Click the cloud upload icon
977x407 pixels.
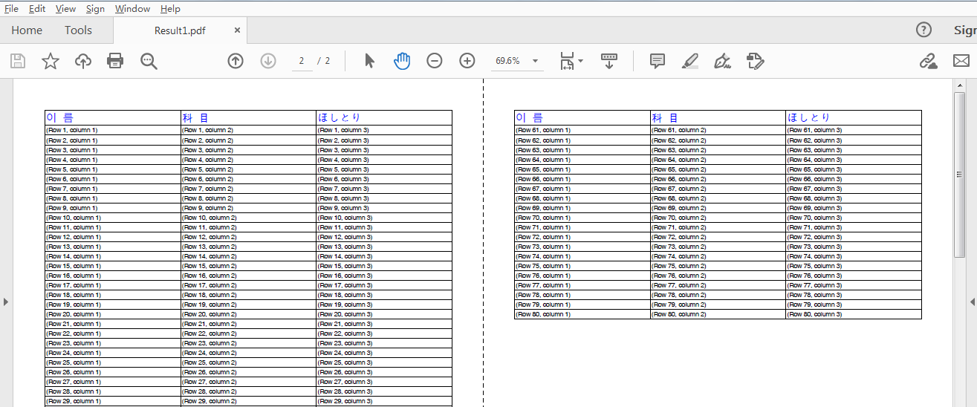pos(83,61)
